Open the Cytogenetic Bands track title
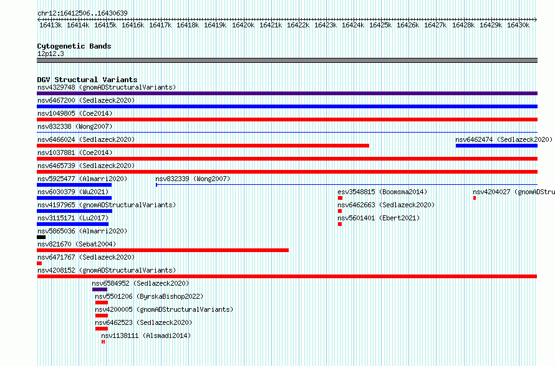The image size is (555, 366). pos(74,46)
